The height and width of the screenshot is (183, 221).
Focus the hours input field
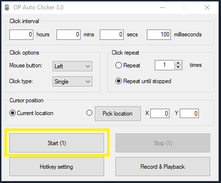(x=21, y=34)
